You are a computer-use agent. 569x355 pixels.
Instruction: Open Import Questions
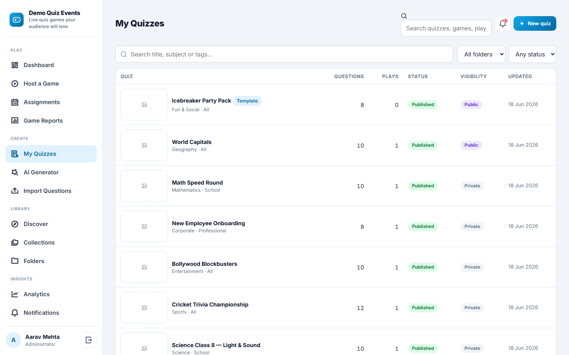(51, 191)
